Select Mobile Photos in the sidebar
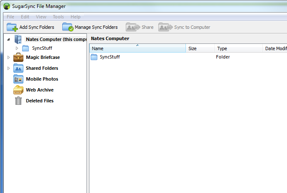This screenshot has width=287, height=193. pyautogui.click(x=42, y=79)
